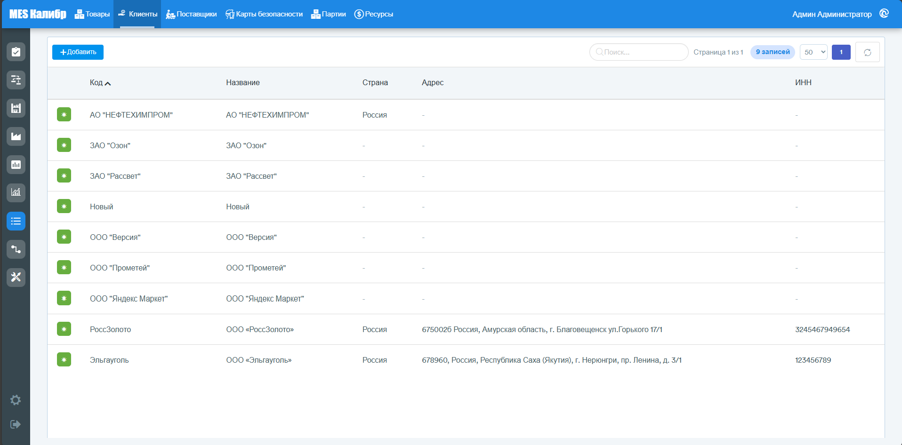The height and width of the screenshot is (445, 902).
Task: Click the MES Калибр logo
Action: pos(38,14)
